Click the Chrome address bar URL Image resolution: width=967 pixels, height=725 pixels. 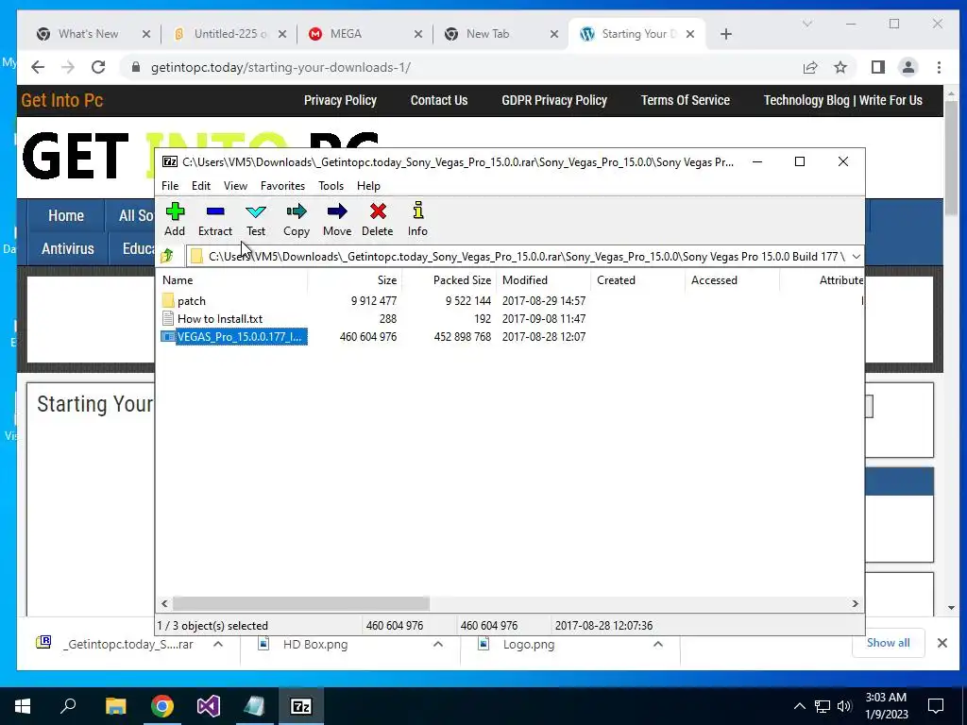280,68
